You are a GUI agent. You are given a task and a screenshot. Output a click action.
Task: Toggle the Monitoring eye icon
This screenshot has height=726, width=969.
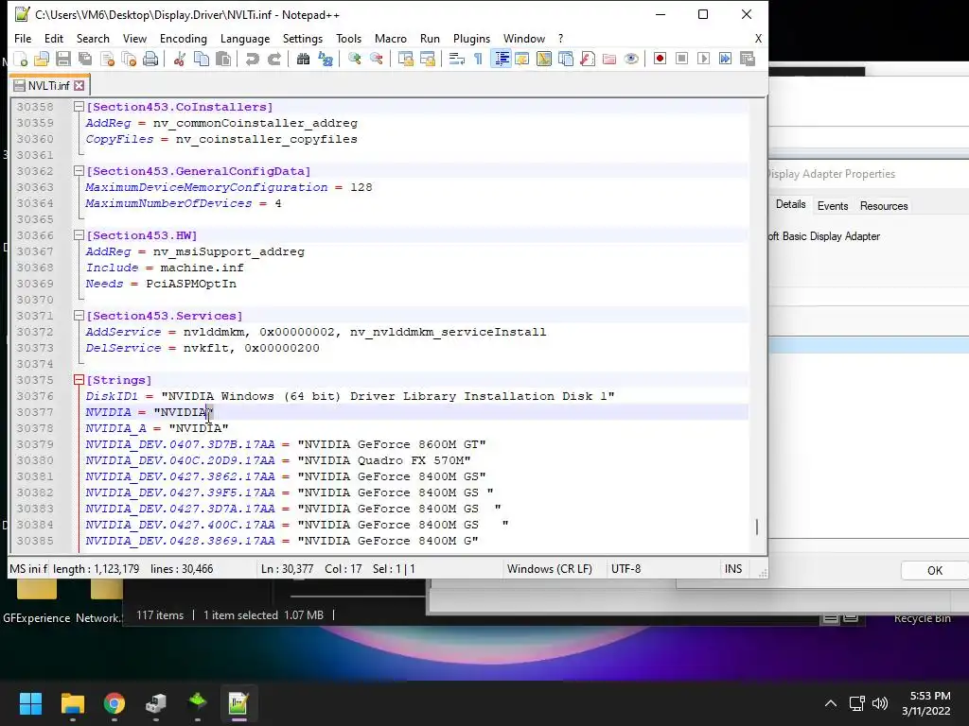[631, 59]
